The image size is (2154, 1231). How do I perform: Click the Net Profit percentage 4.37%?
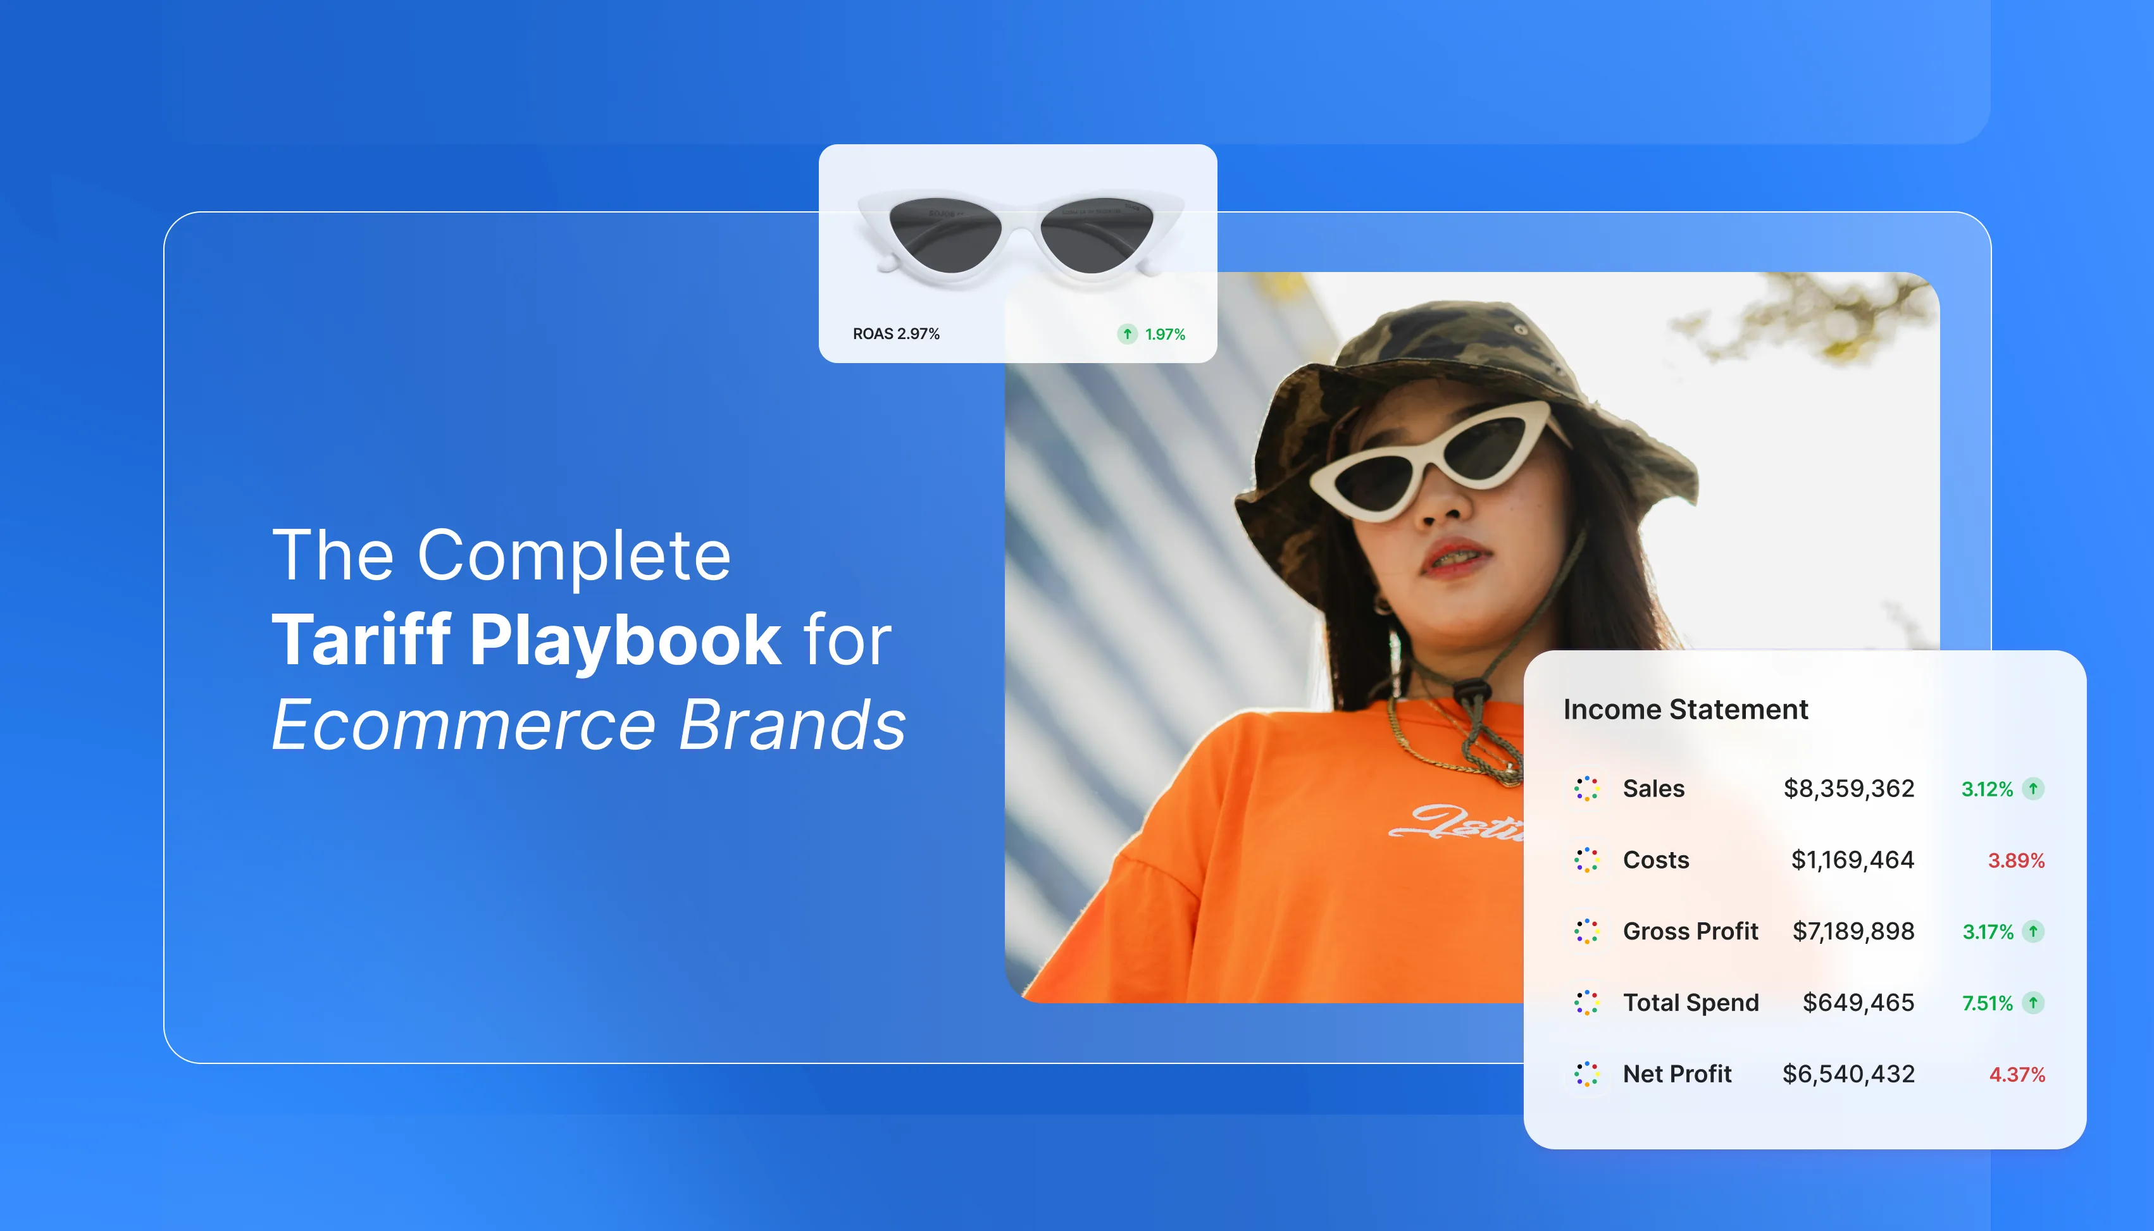2017,1075
